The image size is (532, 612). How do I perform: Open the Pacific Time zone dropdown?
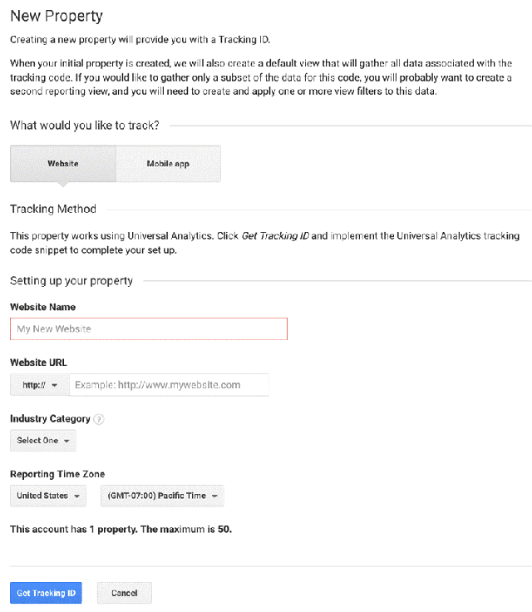coord(162,496)
